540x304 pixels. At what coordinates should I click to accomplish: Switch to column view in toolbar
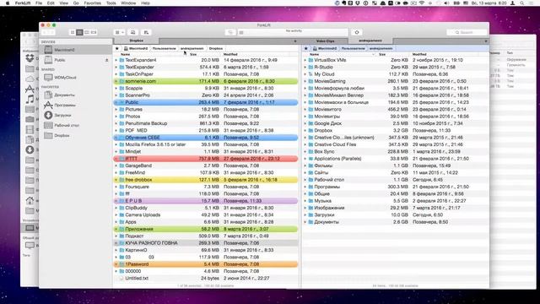point(87,32)
